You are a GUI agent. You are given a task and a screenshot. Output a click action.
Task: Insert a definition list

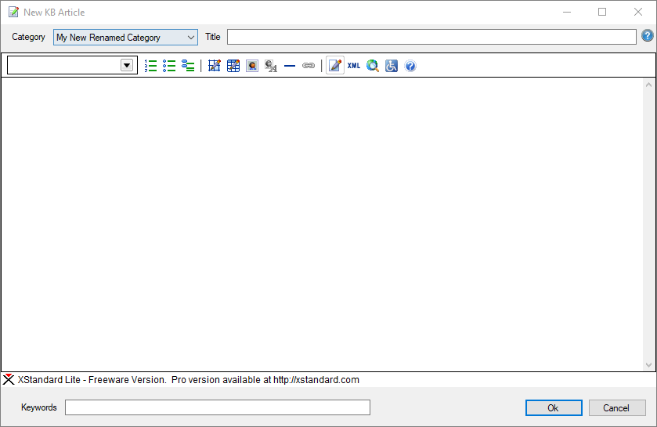188,66
